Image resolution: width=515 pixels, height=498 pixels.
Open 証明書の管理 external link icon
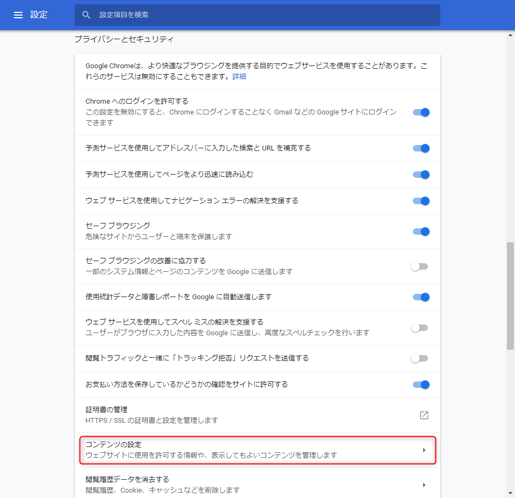424,415
